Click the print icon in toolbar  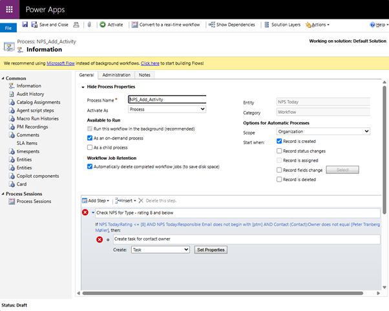76,25
